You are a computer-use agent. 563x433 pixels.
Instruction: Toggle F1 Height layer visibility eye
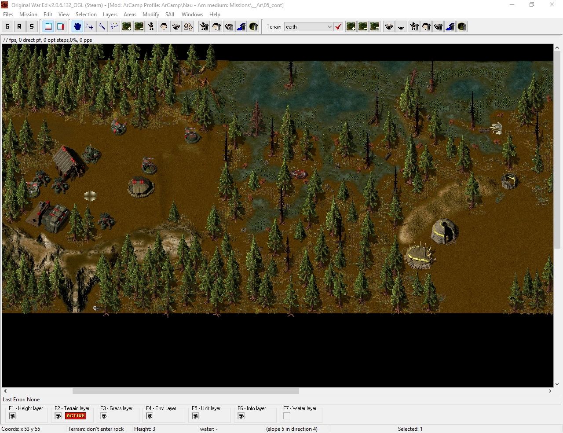click(x=12, y=416)
